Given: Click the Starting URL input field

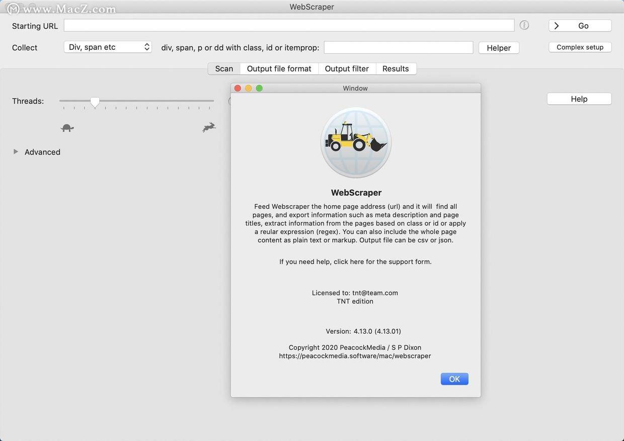Looking at the screenshot, I should pos(289,25).
